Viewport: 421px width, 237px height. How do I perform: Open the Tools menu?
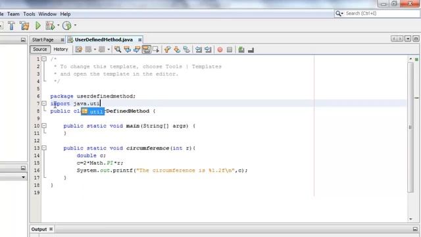pyautogui.click(x=29, y=14)
